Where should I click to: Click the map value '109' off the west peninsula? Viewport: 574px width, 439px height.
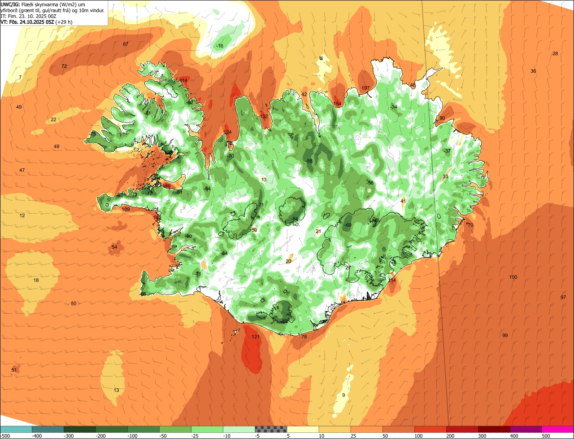click(126, 209)
